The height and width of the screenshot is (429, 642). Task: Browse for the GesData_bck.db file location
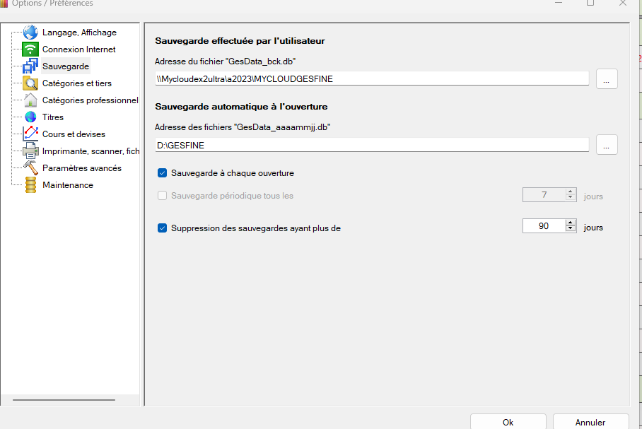pos(607,79)
